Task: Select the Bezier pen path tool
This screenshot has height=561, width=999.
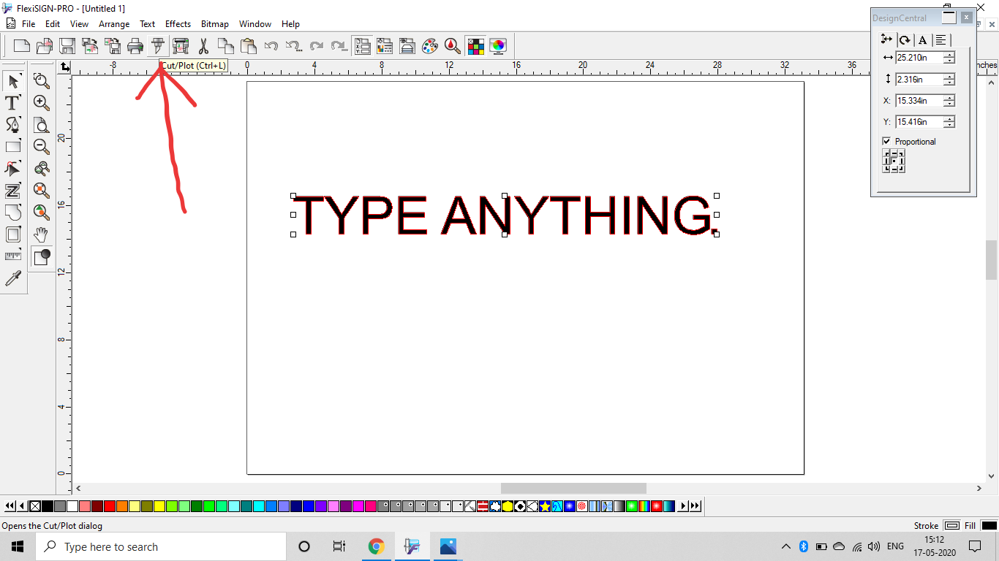Action: click(x=13, y=125)
